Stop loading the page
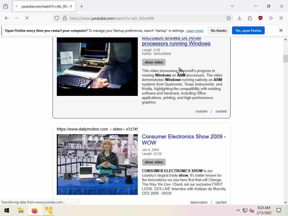The width and height of the screenshot is (288, 216). pyautogui.click(x=27, y=18)
